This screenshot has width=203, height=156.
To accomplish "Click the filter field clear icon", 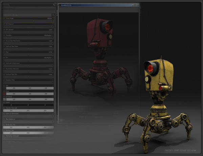I will pyautogui.click(x=53, y=15).
